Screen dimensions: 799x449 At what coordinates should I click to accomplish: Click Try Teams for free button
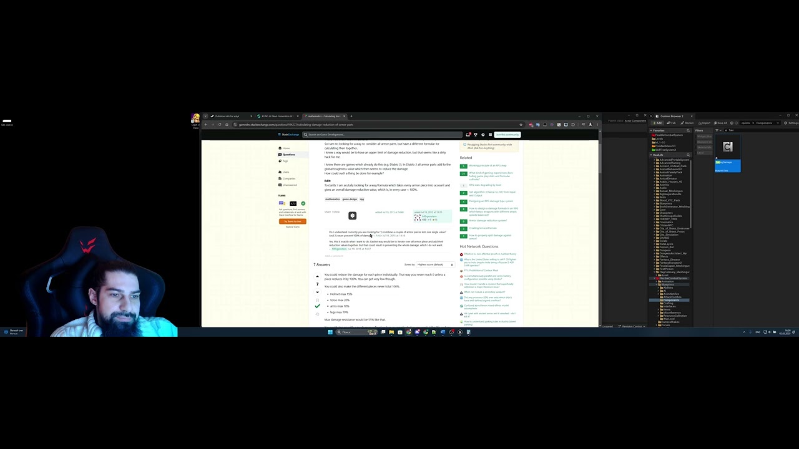pyautogui.click(x=293, y=221)
